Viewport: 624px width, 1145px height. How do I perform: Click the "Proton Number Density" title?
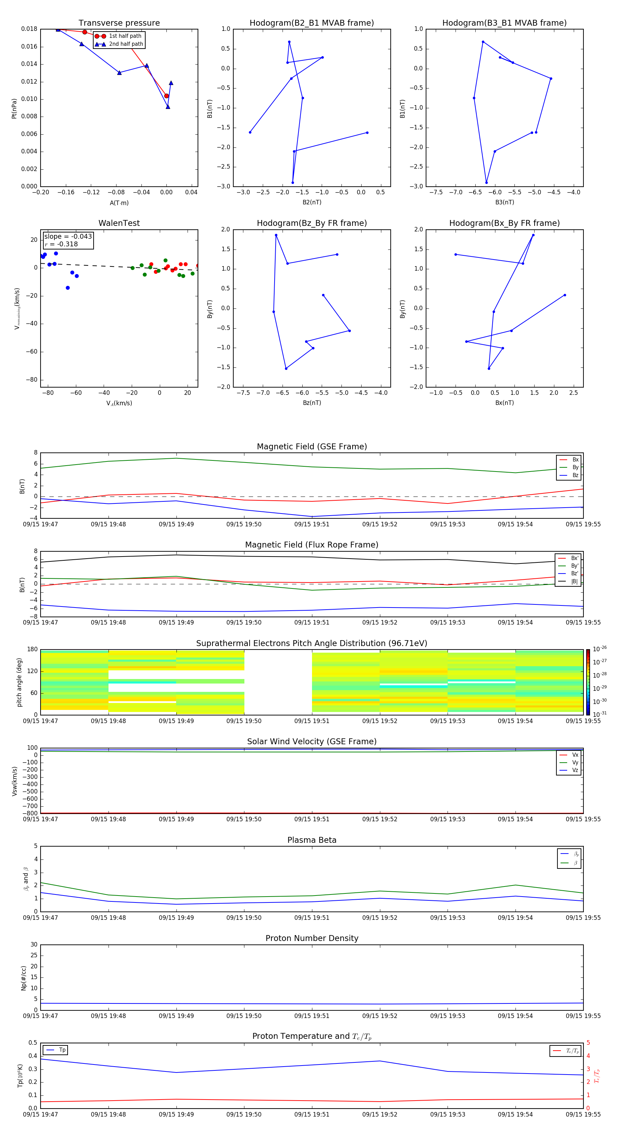point(312,938)
